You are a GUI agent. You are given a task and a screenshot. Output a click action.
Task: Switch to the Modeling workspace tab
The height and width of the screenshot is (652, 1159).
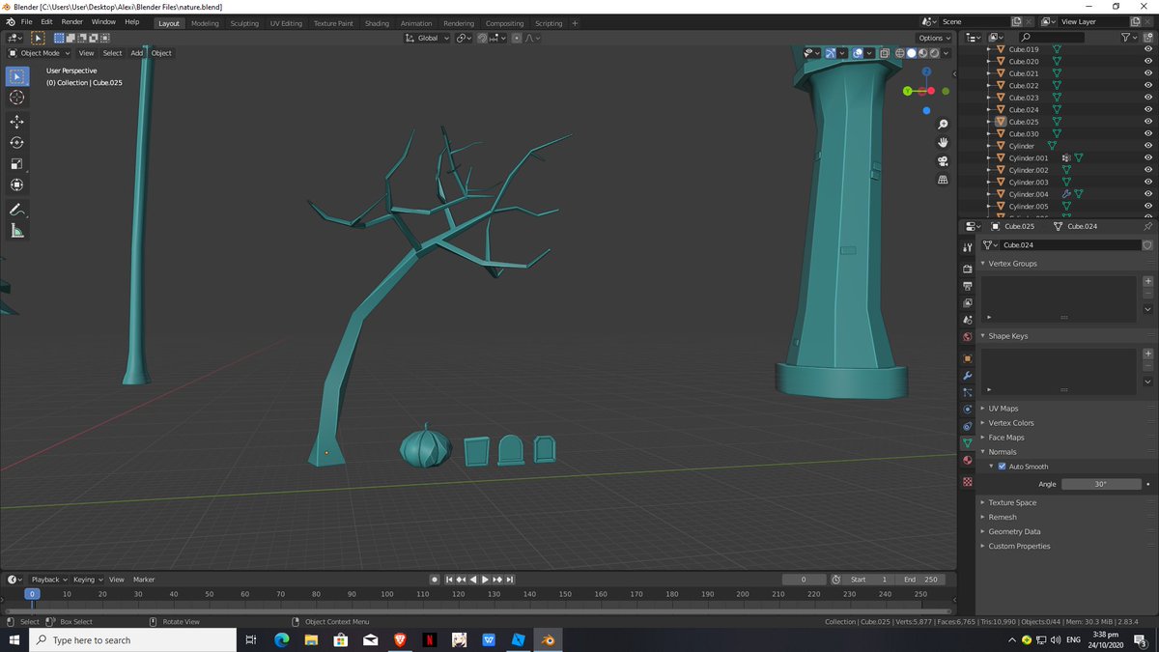205,23
